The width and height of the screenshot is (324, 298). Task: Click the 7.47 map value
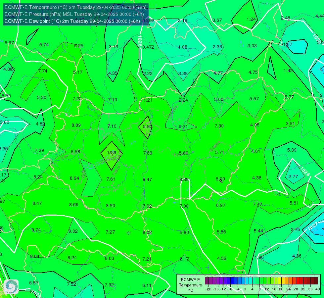click(x=257, y=204)
